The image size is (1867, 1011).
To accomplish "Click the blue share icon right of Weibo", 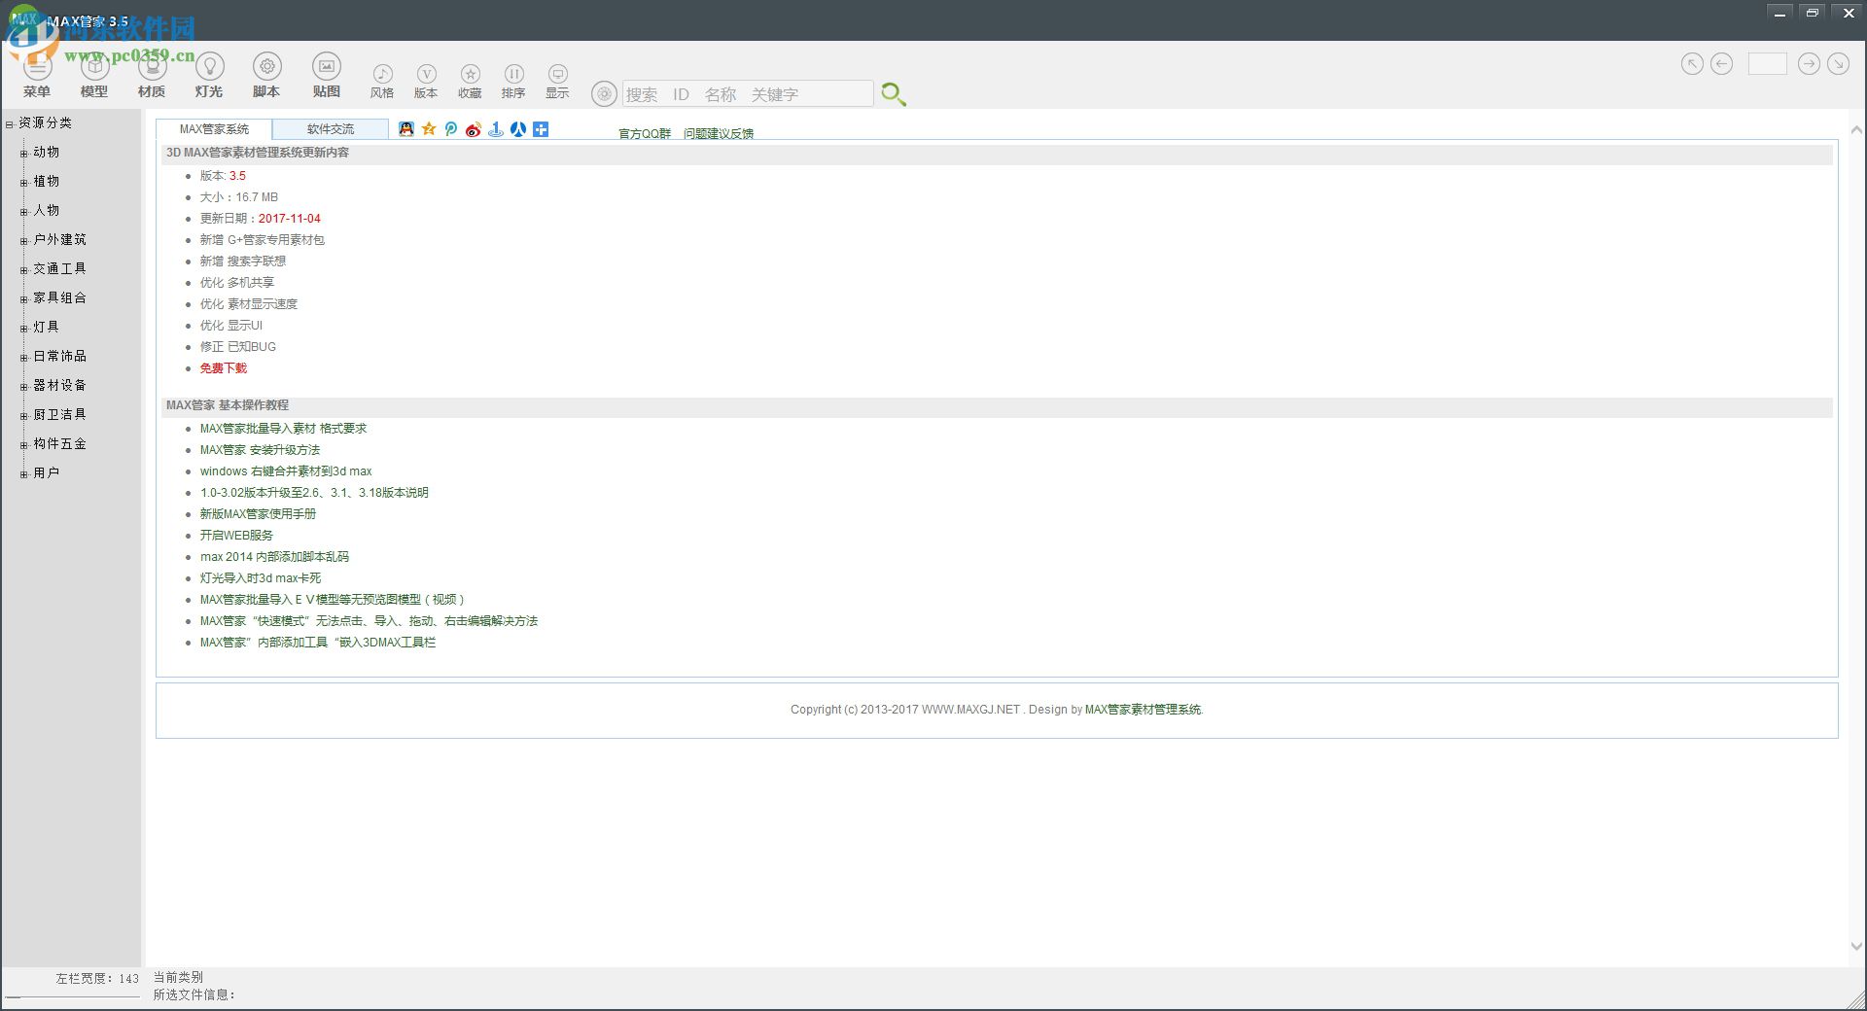I will 496,129.
